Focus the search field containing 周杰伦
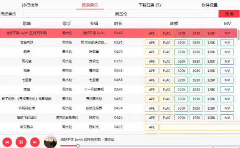Screen dimensions: 240x148 [121, 14]
